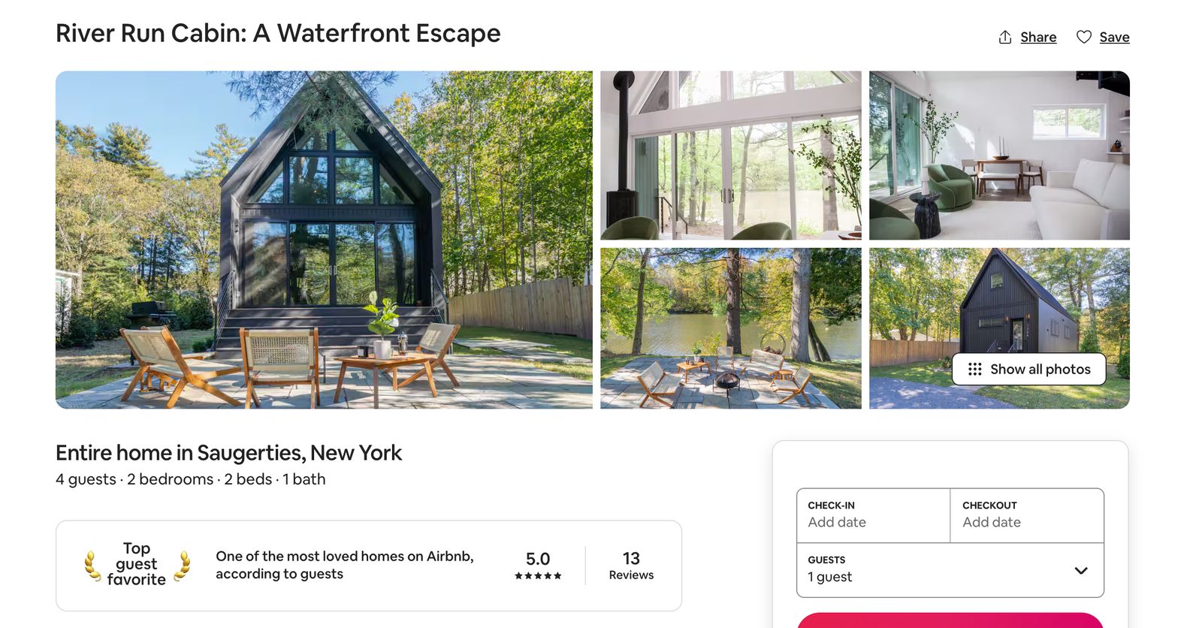Click the heart save icon

[1083, 37]
